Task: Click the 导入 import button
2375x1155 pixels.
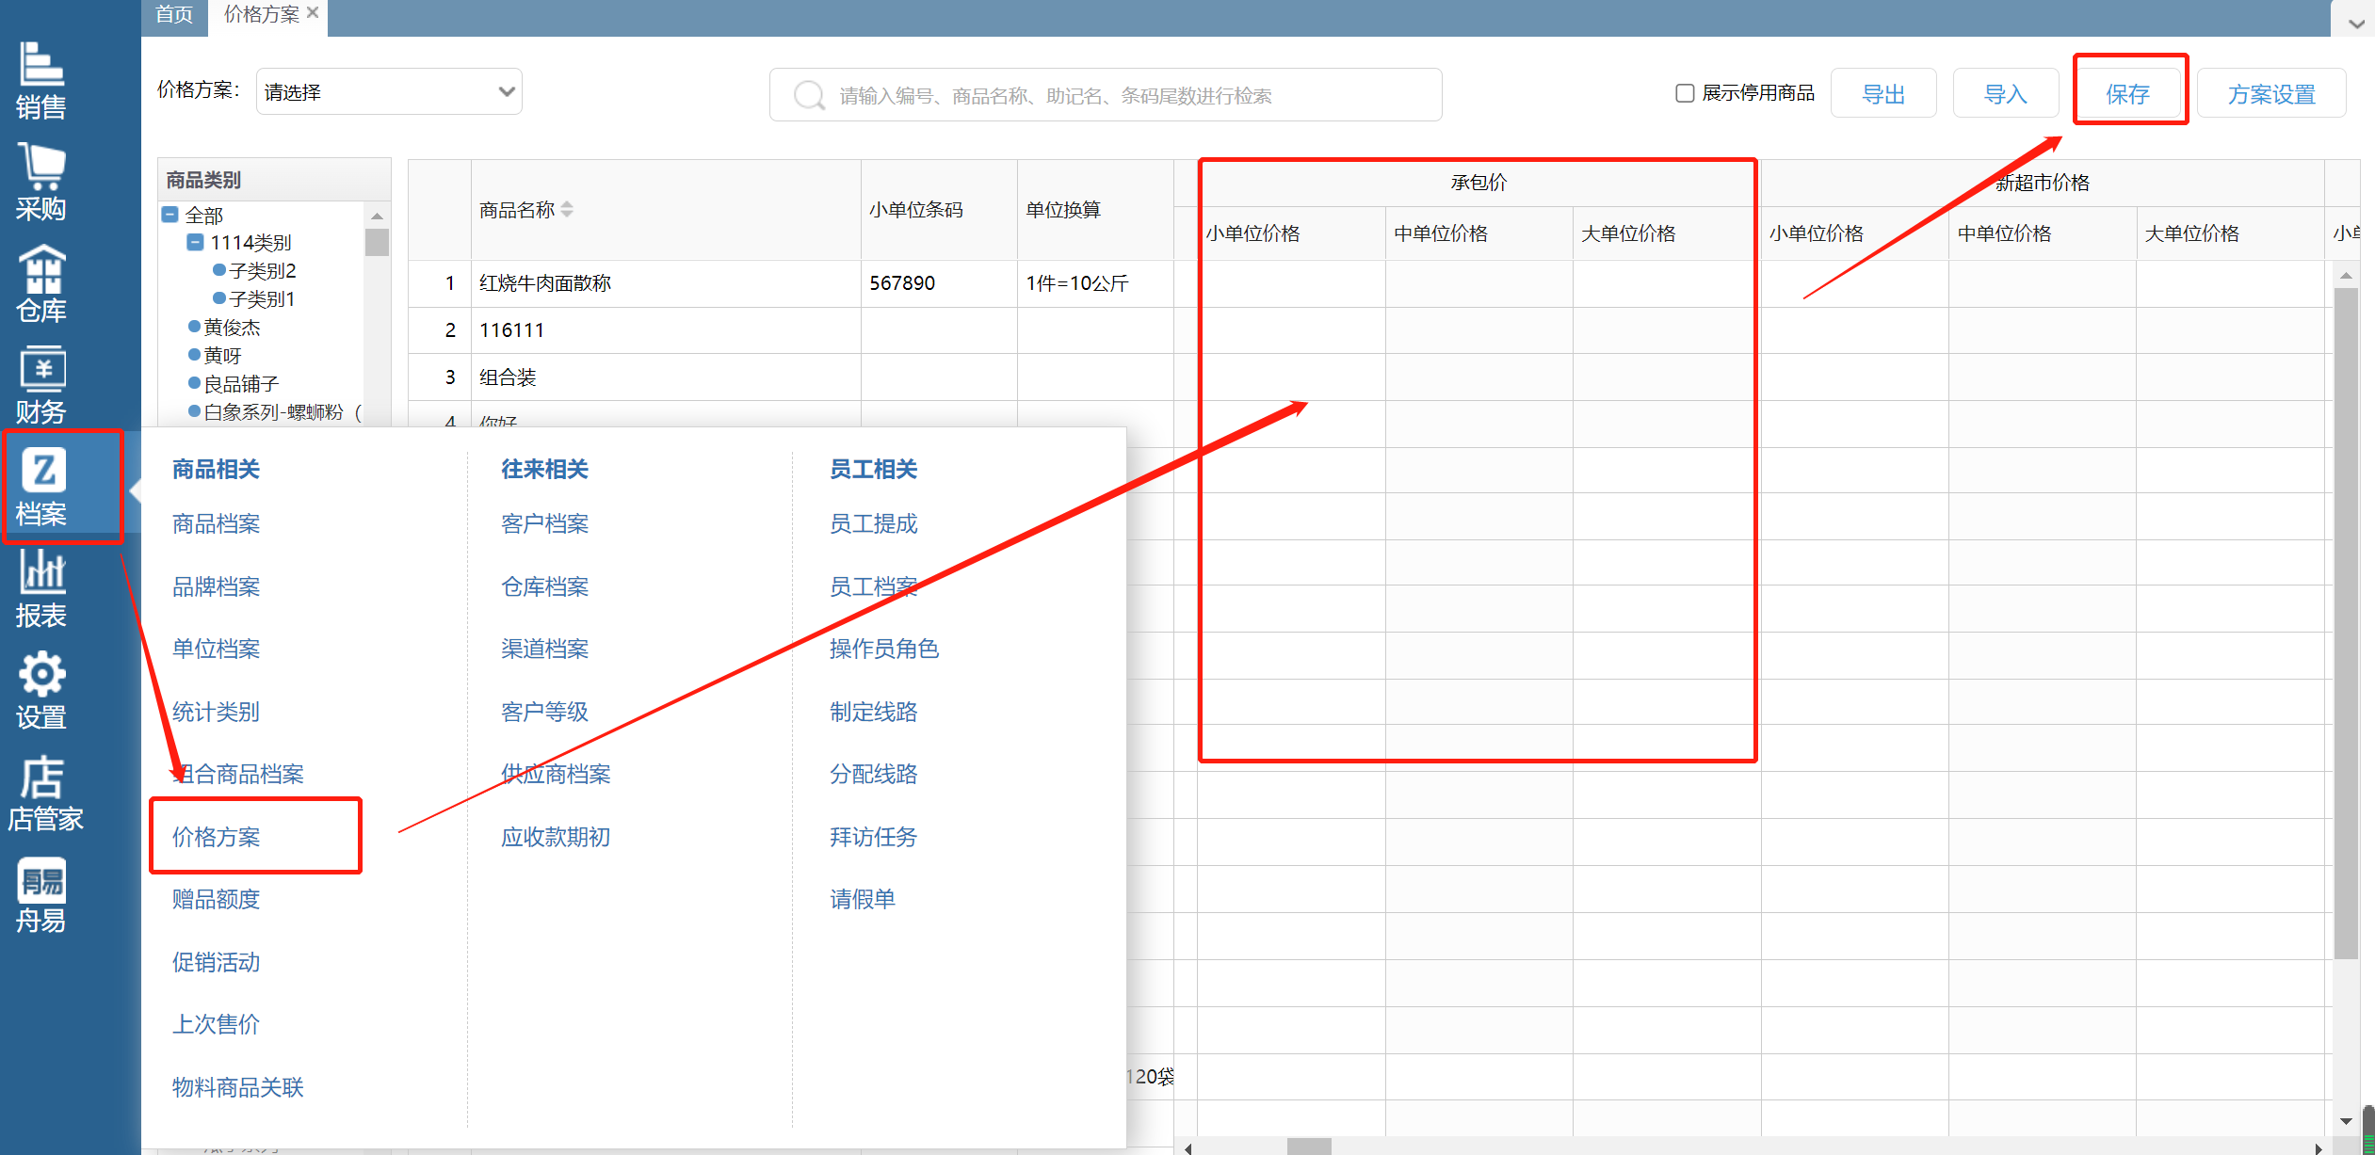Action: (2006, 93)
